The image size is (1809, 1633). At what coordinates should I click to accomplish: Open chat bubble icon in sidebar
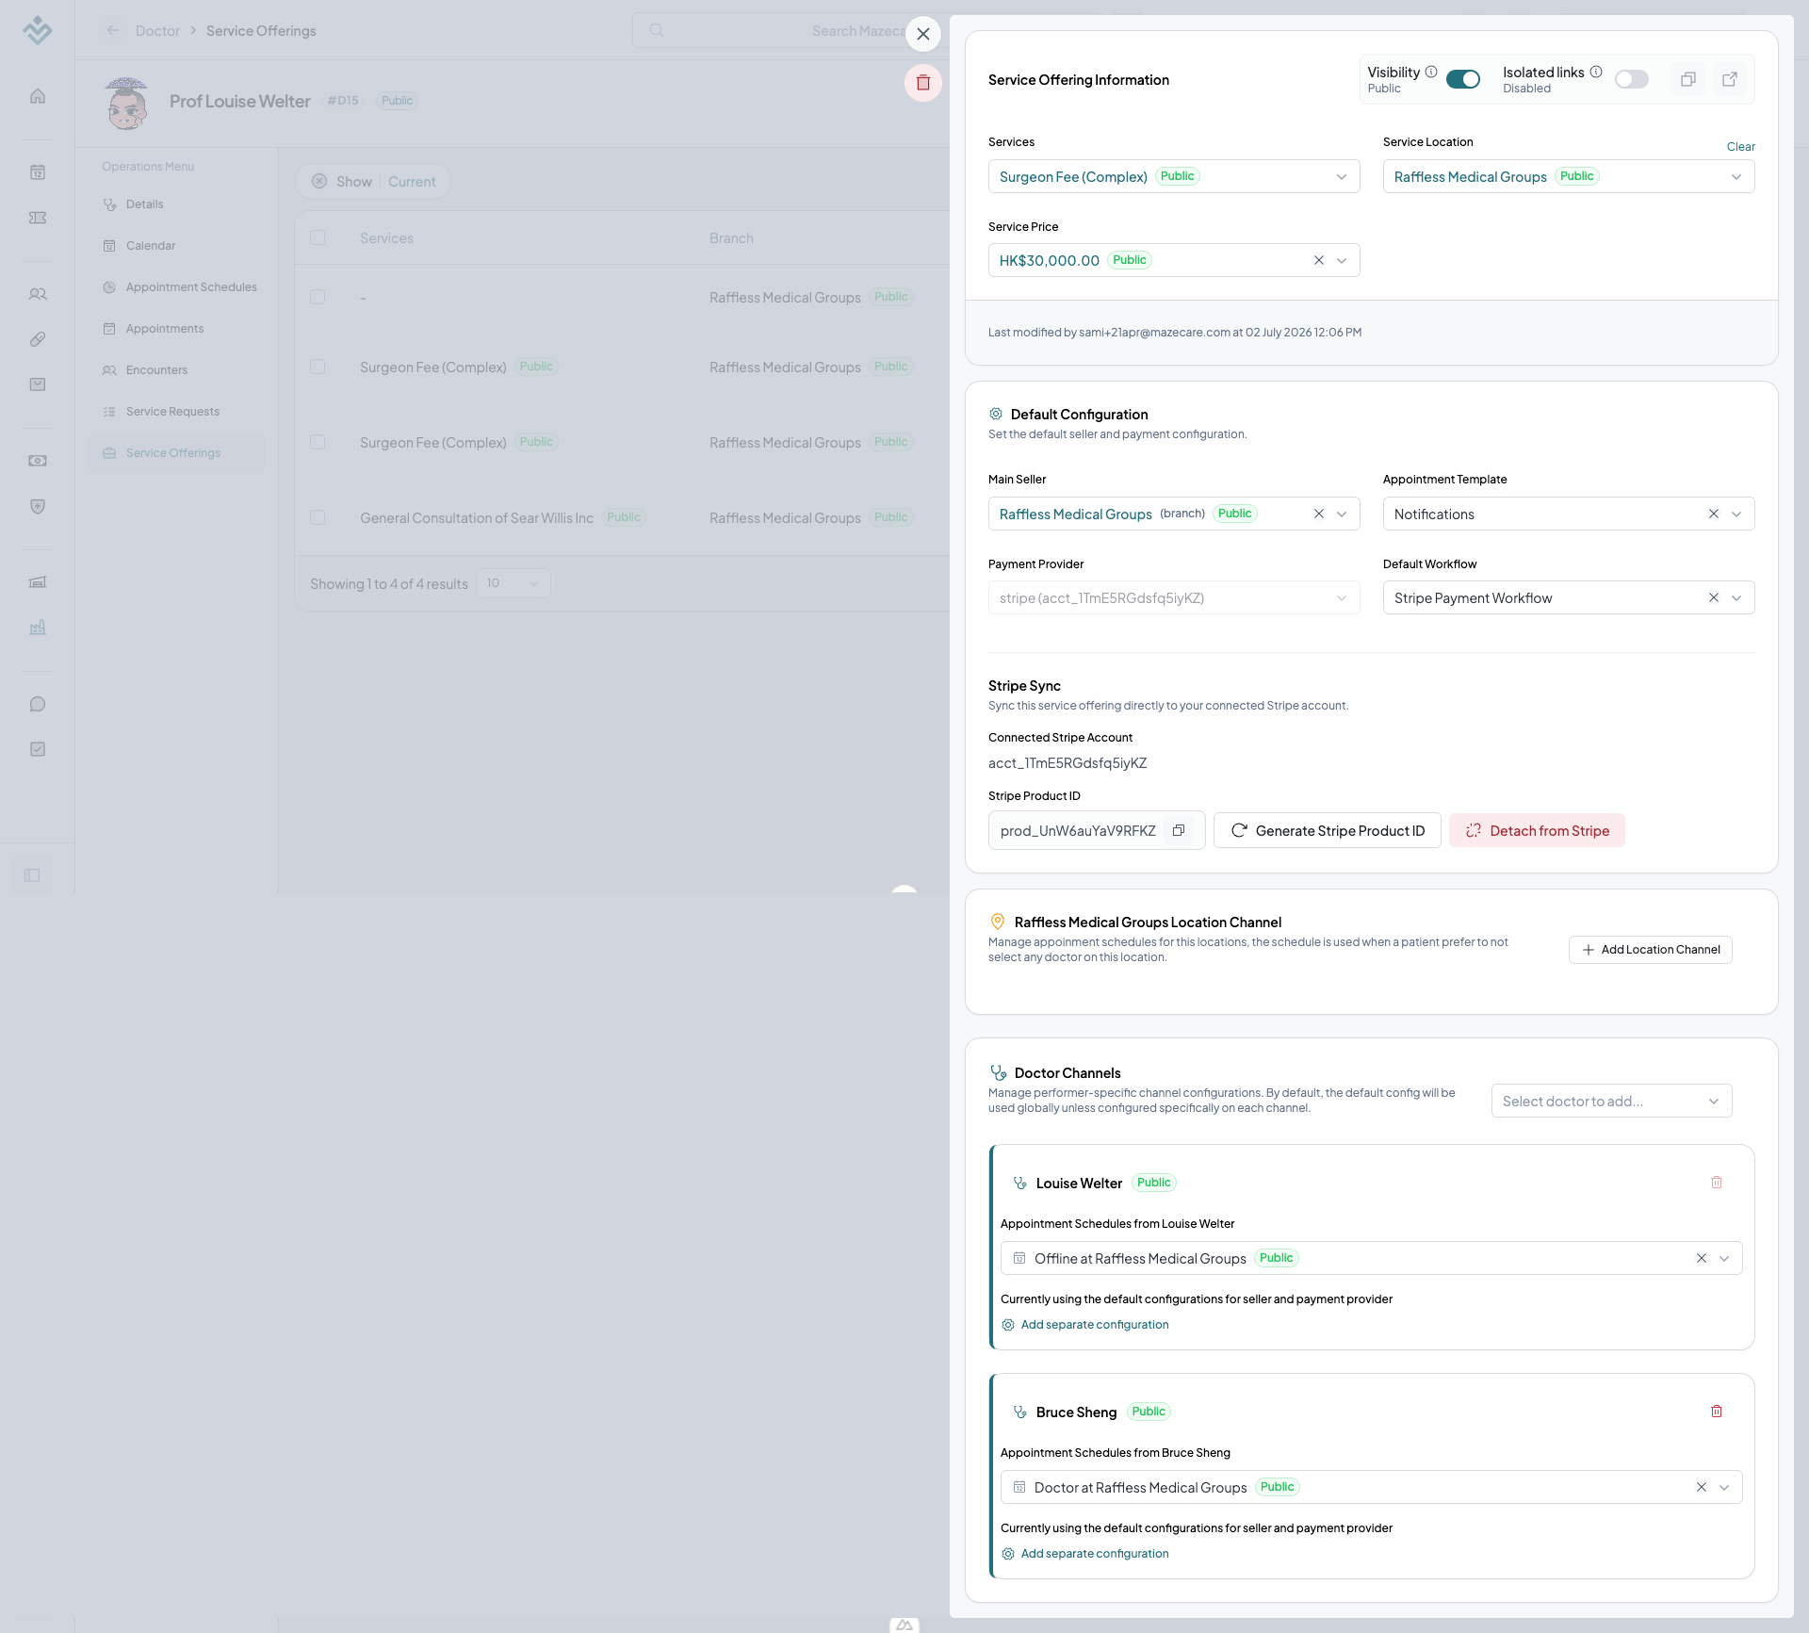[x=38, y=704]
